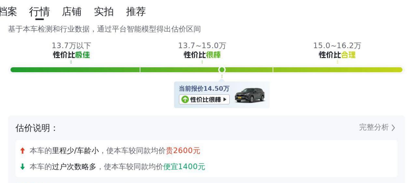Go to the 实拍 tab

(104, 12)
